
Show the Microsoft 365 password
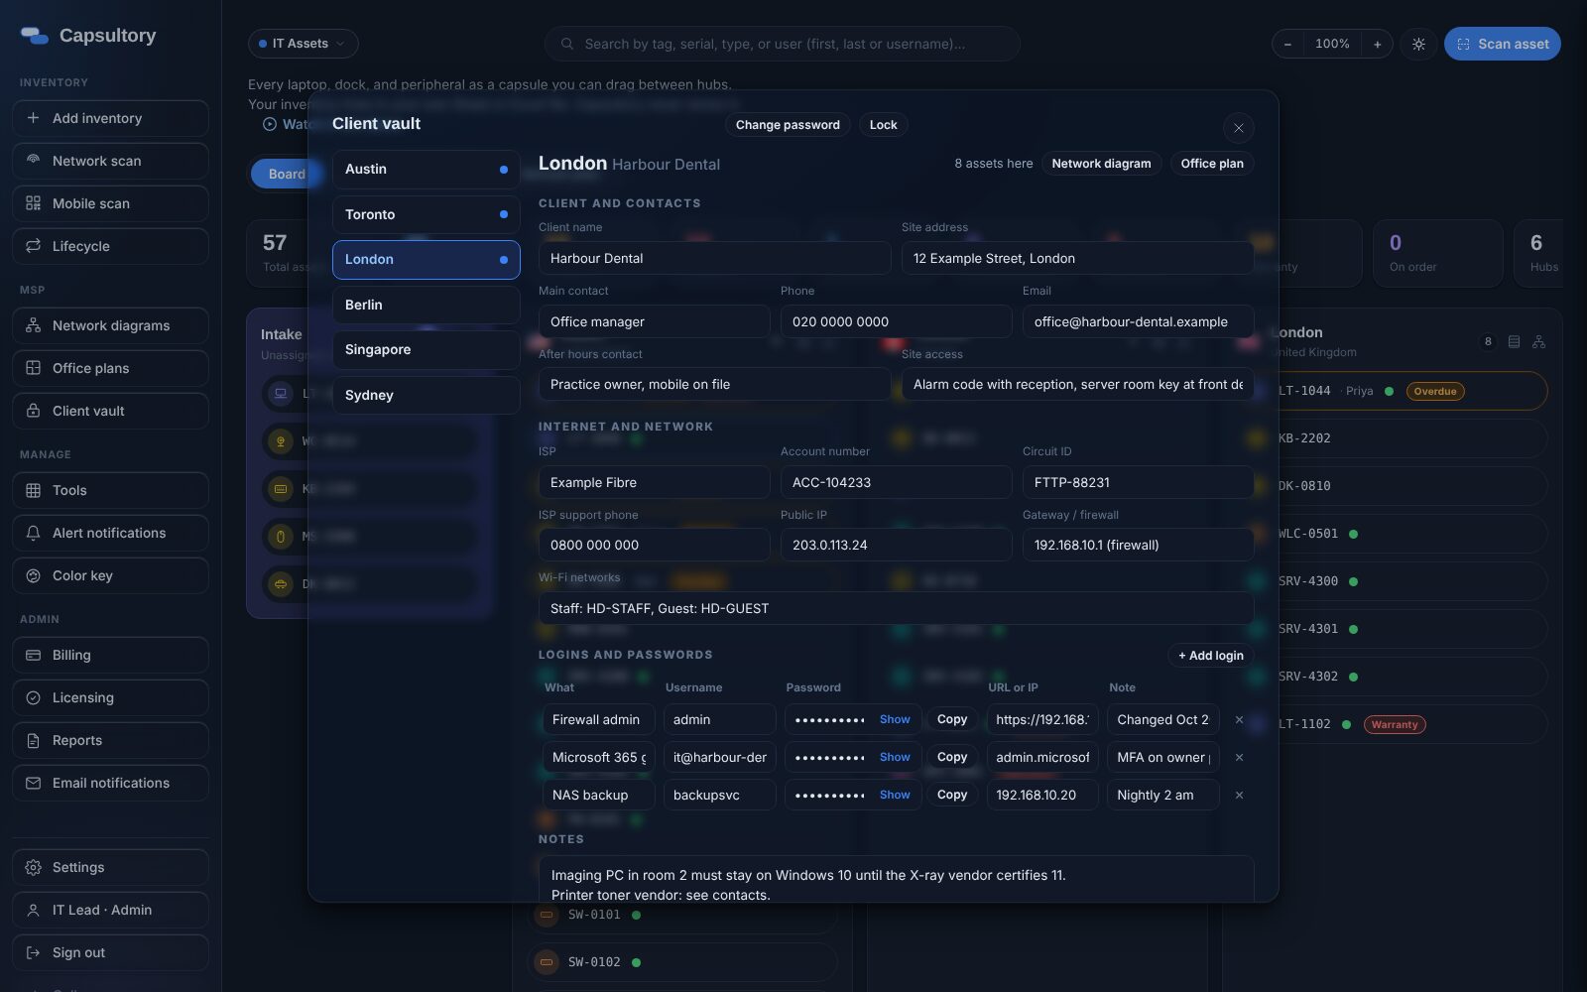click(x=895, y=757)
